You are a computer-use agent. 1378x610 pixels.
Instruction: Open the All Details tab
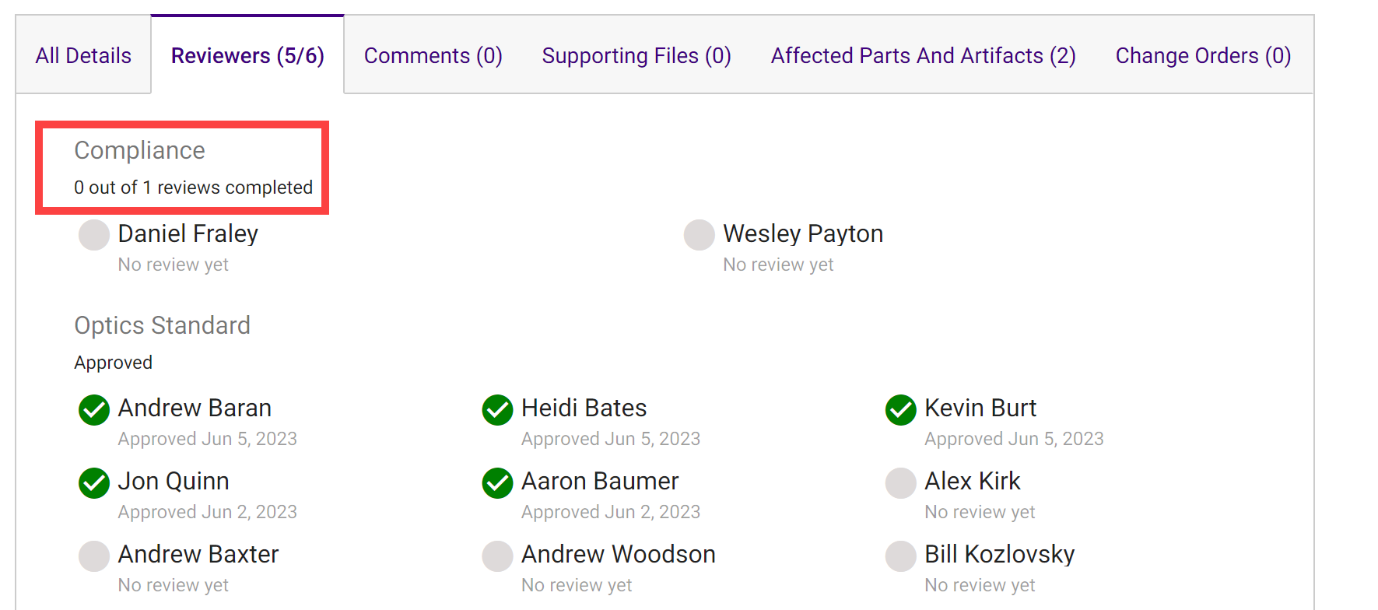(83, 56)
